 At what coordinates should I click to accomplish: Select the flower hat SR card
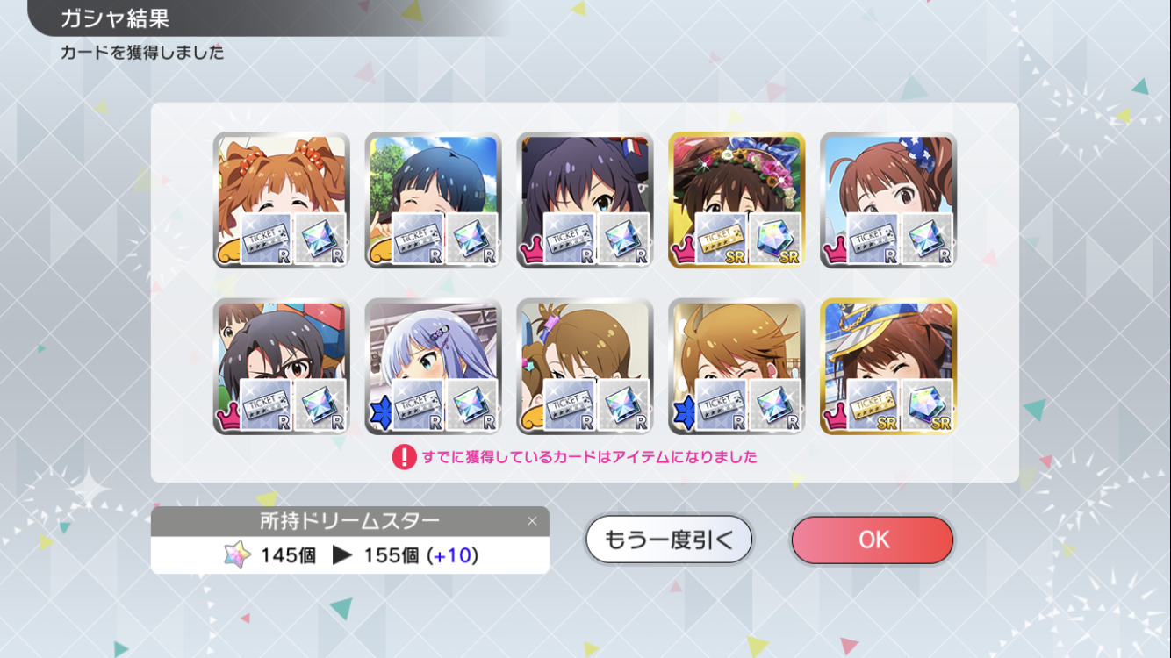click(x=736, y=200)
